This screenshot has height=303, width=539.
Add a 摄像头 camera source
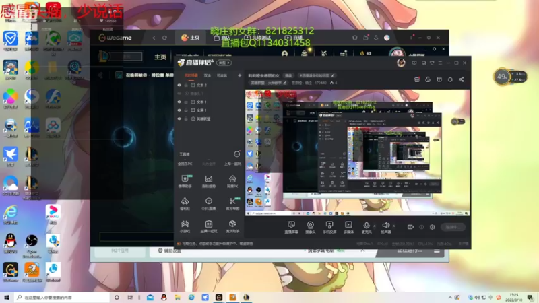coord(310,227)
